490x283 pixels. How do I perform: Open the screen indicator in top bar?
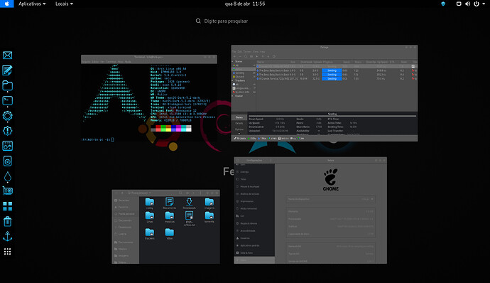[x=459, y=4]
